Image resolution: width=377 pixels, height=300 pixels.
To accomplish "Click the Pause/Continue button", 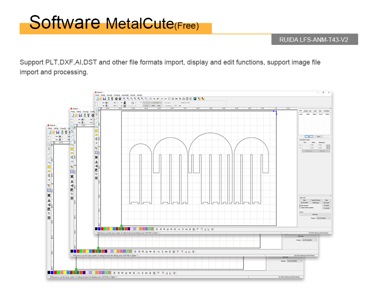I will [x=316, y=200].
